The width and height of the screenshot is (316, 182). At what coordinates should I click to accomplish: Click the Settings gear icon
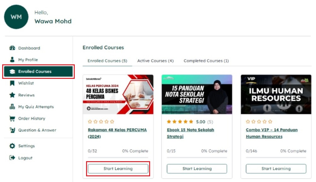[12, 146]
